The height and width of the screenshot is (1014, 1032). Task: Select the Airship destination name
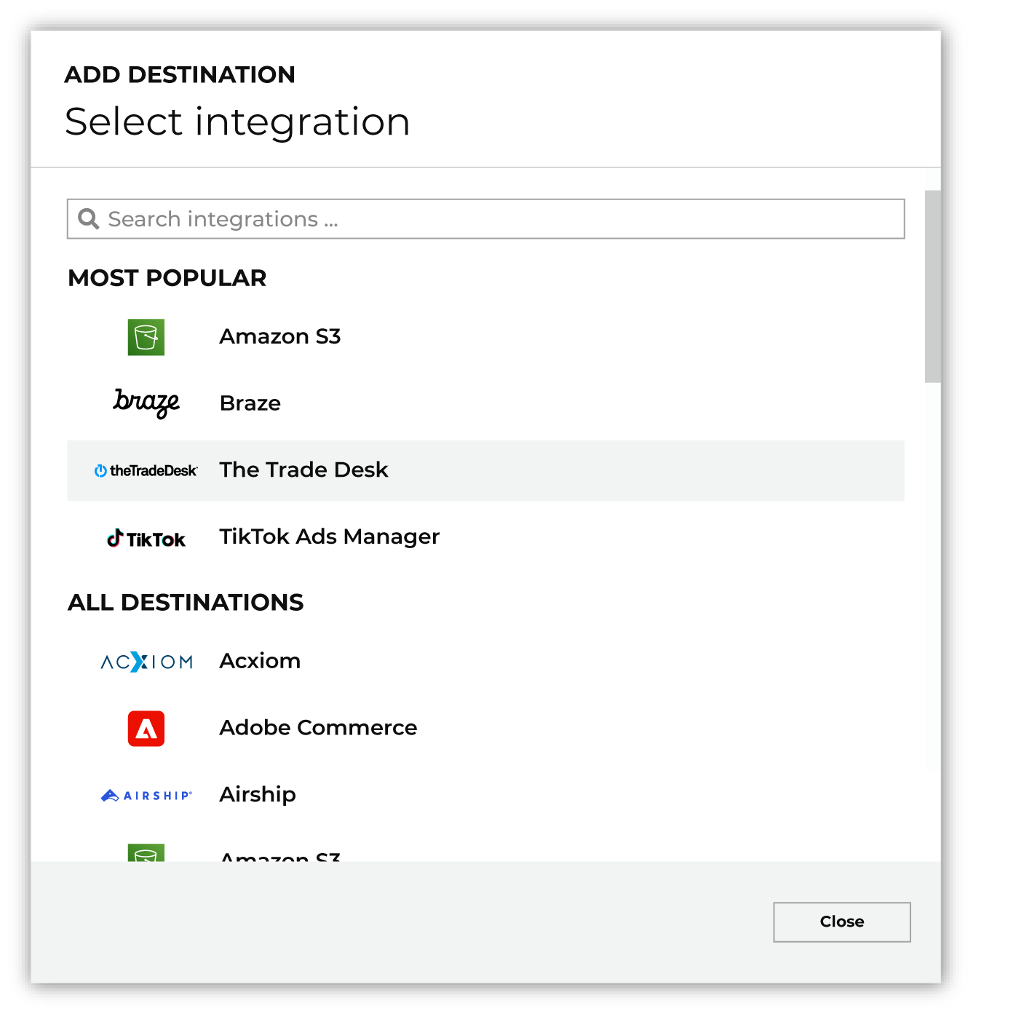click(258, 794)
